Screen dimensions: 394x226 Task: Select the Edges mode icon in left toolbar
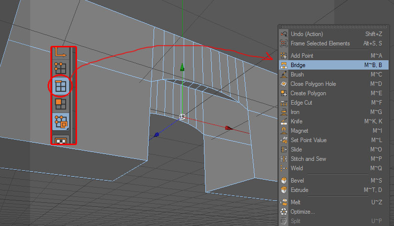60,86
